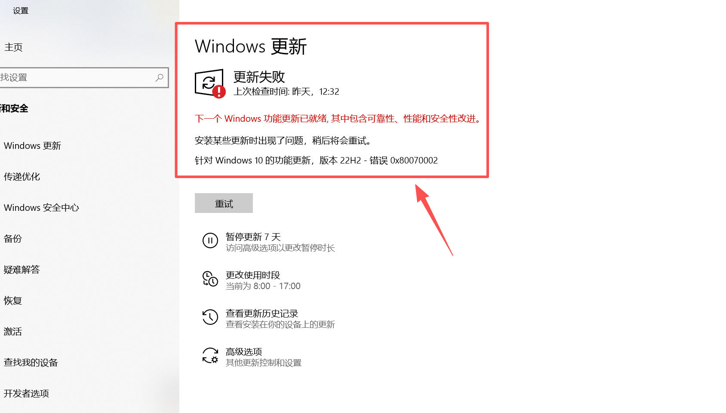Screen dimensions: 726x413
Task: Go to 主页 in sidebar
Action: click(x=13, y=47)
